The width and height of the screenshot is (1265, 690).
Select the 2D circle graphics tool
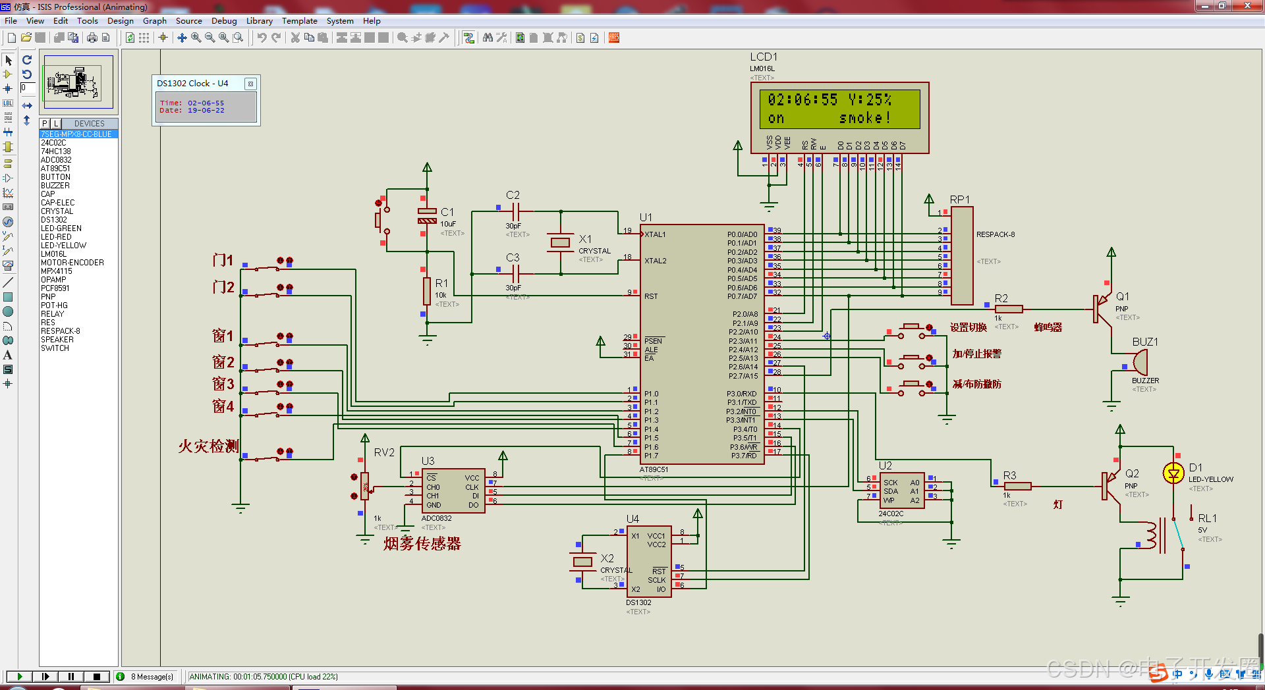tap(8, 311)
